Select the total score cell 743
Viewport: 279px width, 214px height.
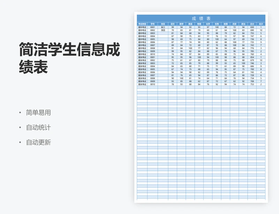pyautogui.click(x=252, y=45)
